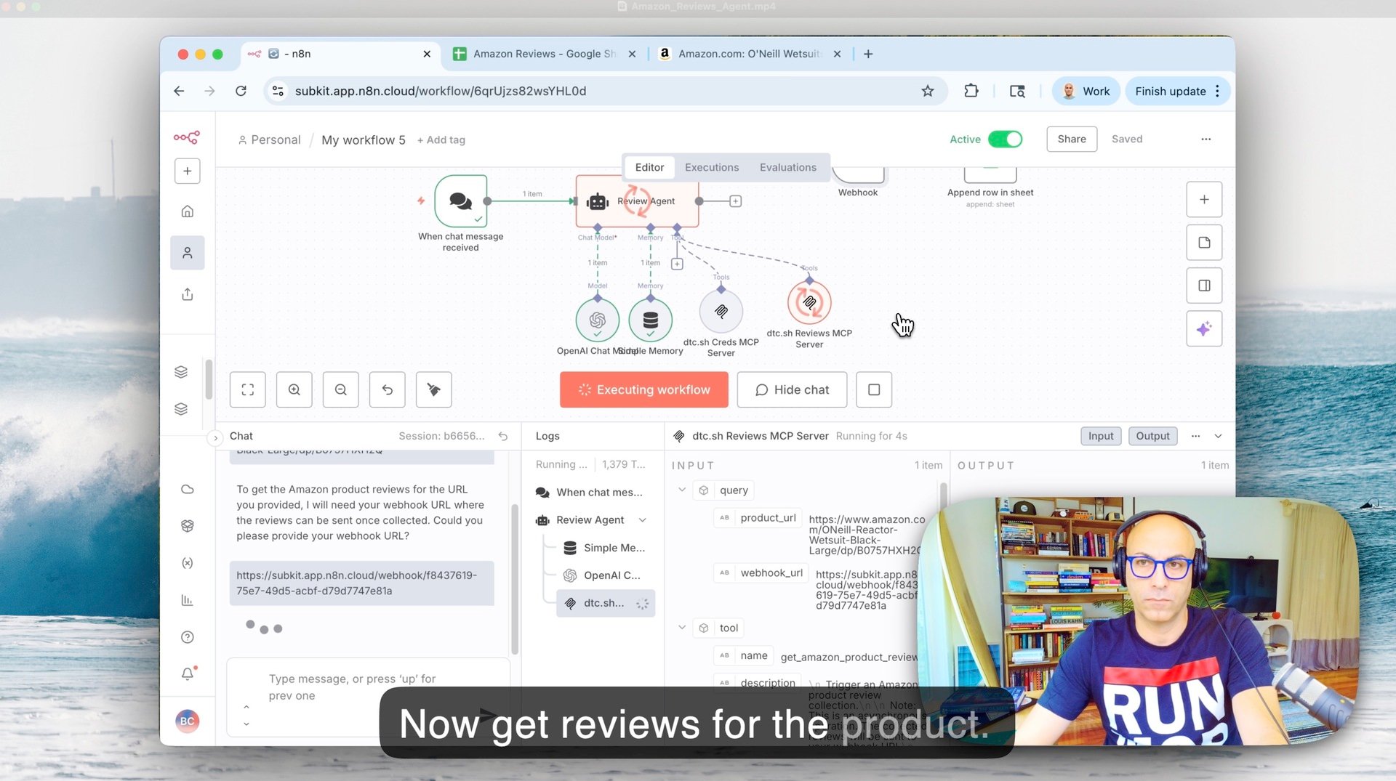Open the notifications bell in the sidebar

[187, 674]
